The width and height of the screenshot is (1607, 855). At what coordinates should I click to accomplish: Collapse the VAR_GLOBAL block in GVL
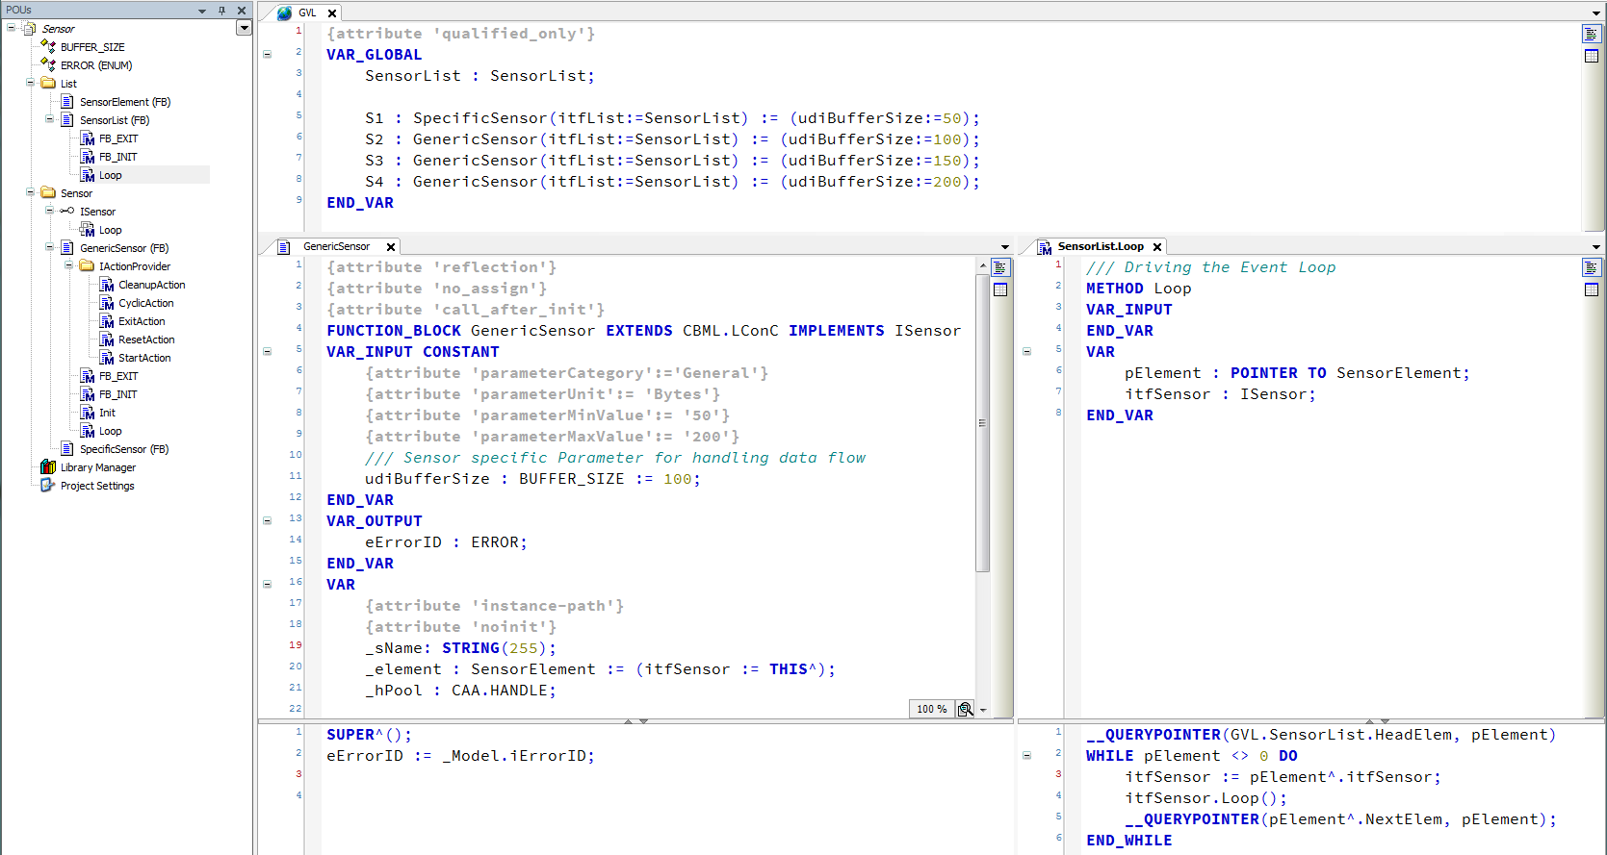[267, 55]
